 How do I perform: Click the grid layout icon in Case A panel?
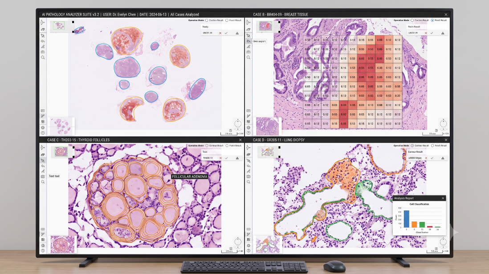coord(43,122)
